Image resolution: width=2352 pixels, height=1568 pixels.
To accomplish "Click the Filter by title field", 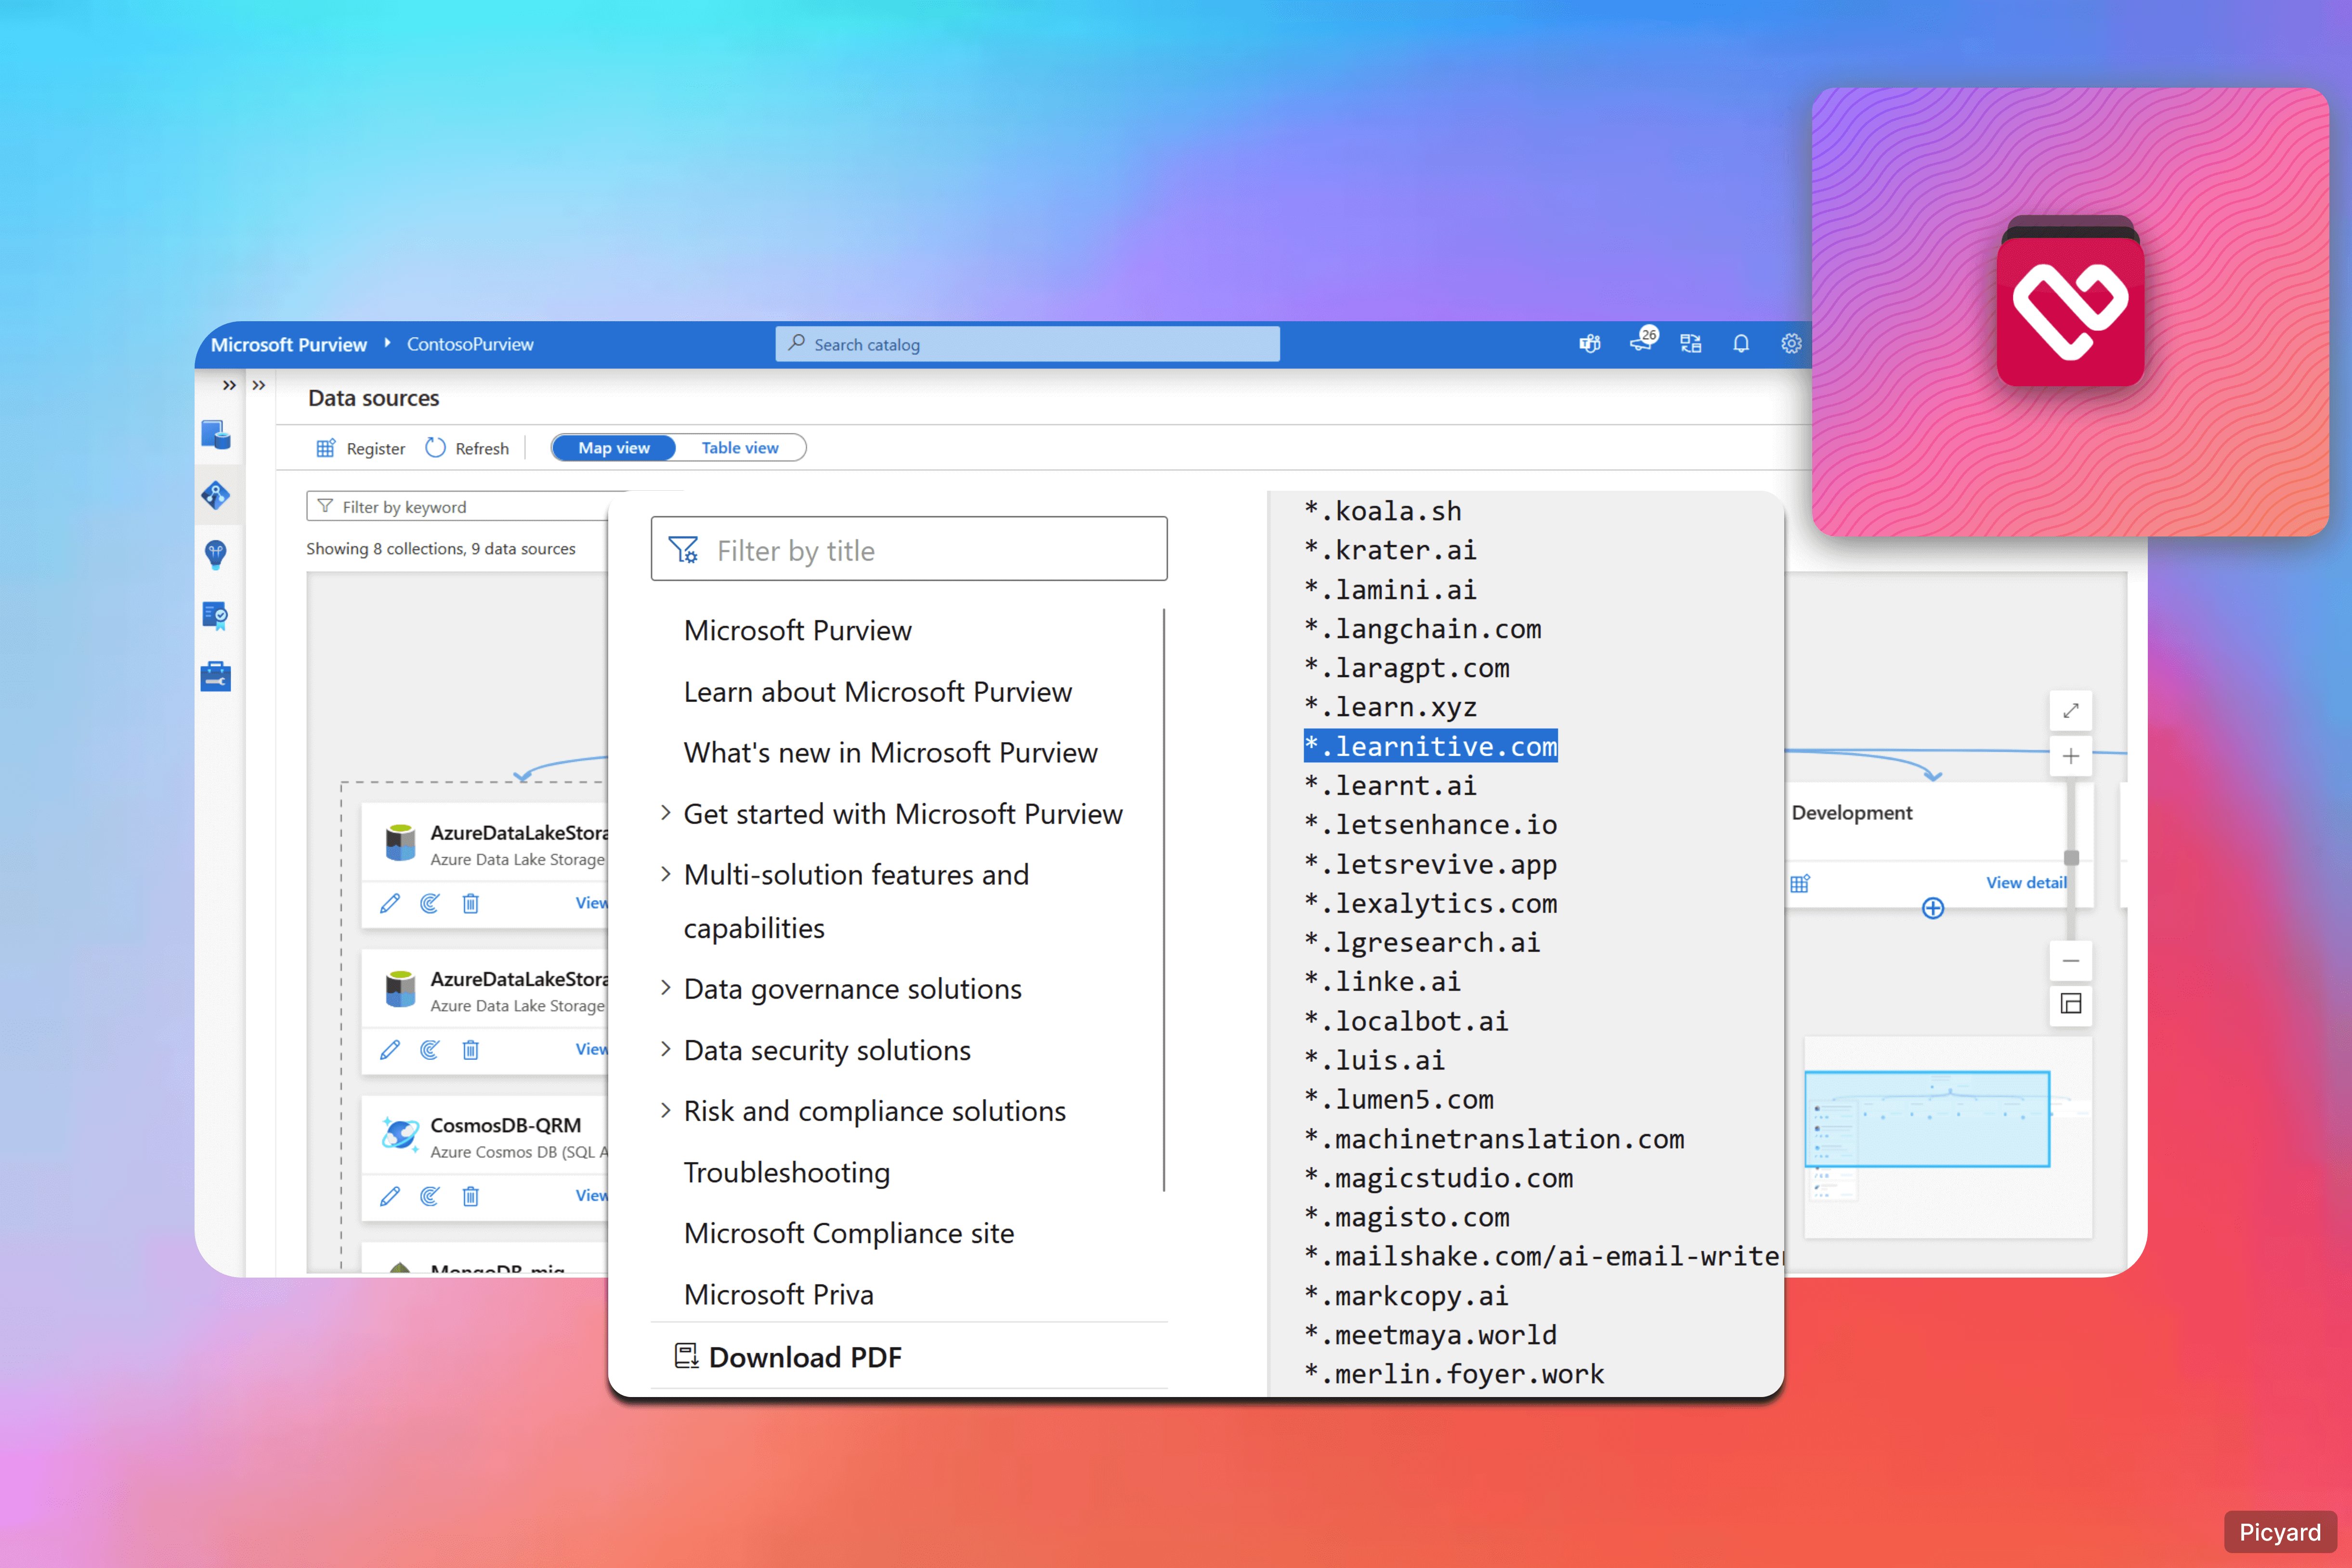I will 909,550.
